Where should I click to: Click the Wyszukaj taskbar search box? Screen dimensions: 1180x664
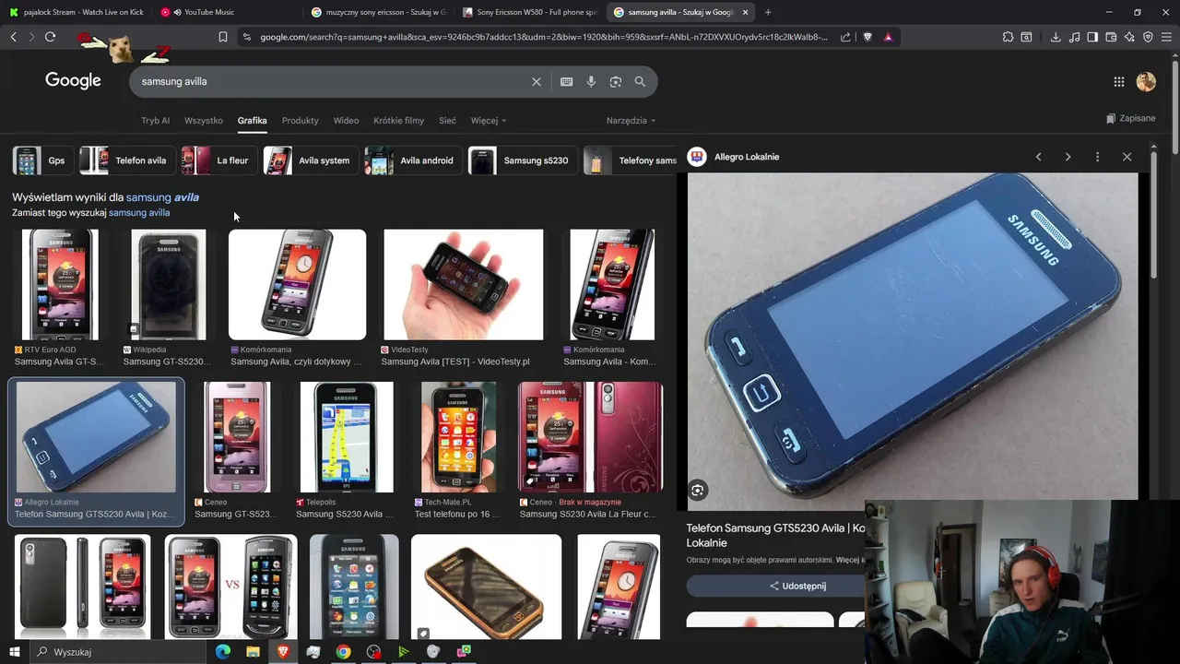point(120,652)
